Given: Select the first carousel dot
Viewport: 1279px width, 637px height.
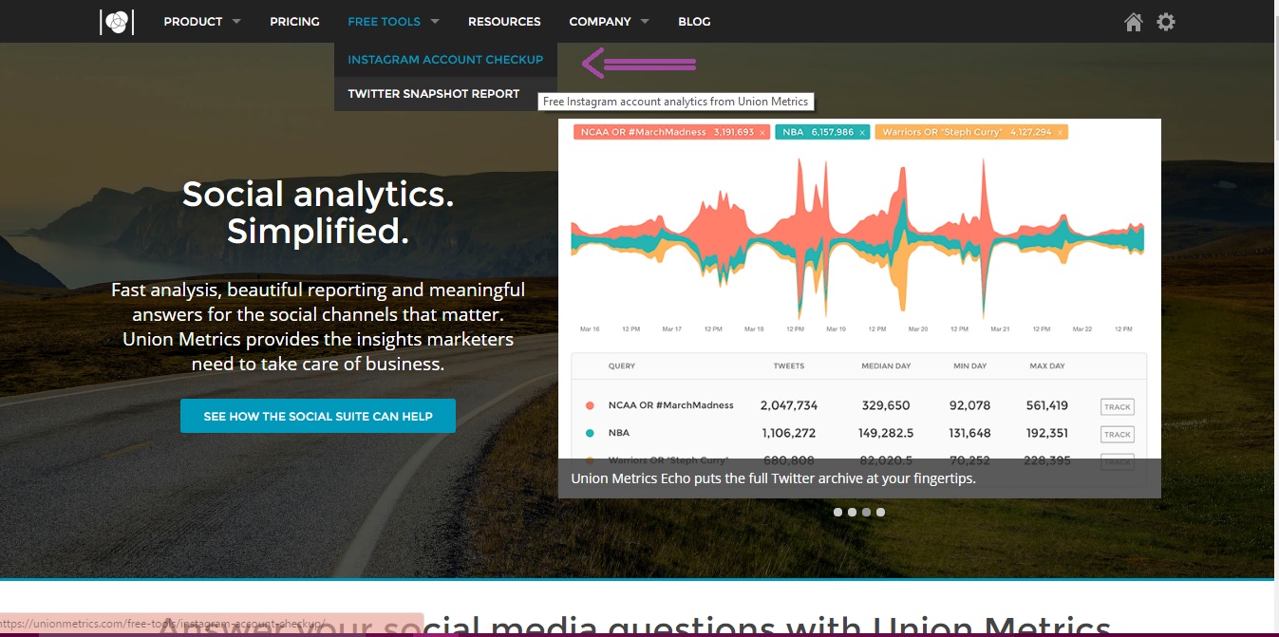Looking at the screenshot, I should (x=837, y=512).
